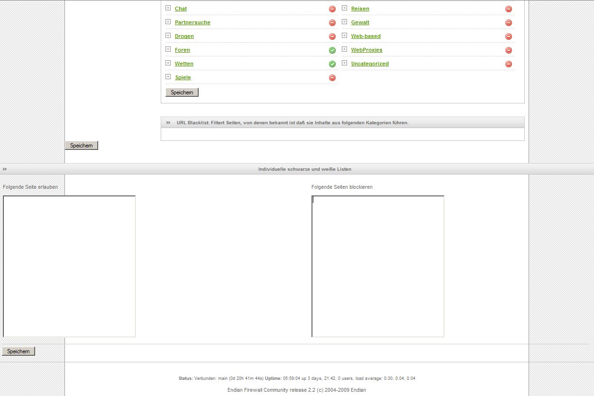
Task: Expand the Chat category subitems
Action: pyautogui.click(x=168, y=8)
